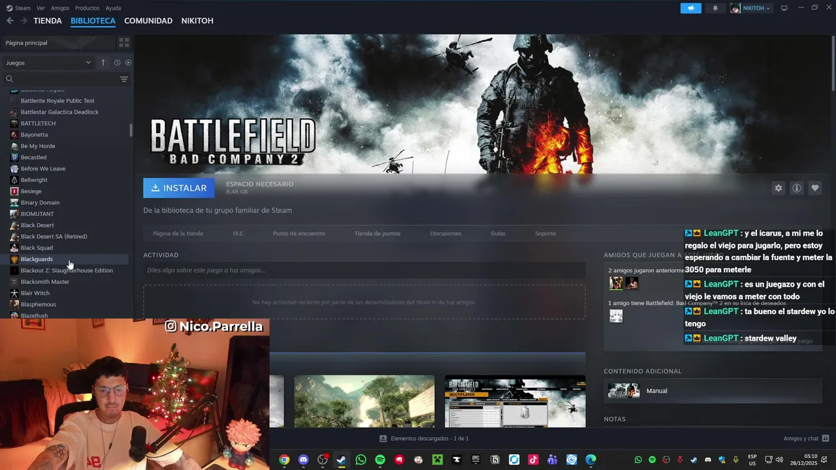Open the Ver menu
This screenshot has width=836, height=470.
[40, 8]
